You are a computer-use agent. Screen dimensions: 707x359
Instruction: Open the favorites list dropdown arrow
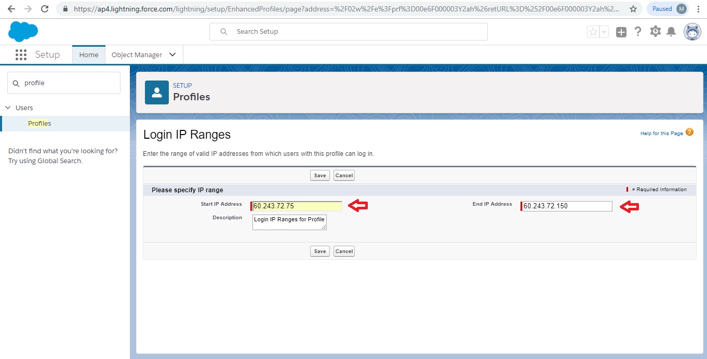pyautogui.click(x=604, y=32)
